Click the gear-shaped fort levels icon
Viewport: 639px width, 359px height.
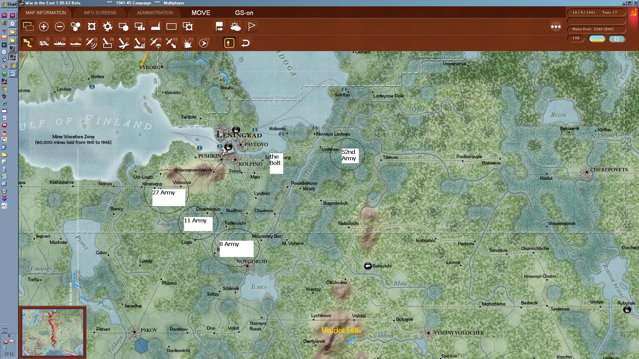107,27
